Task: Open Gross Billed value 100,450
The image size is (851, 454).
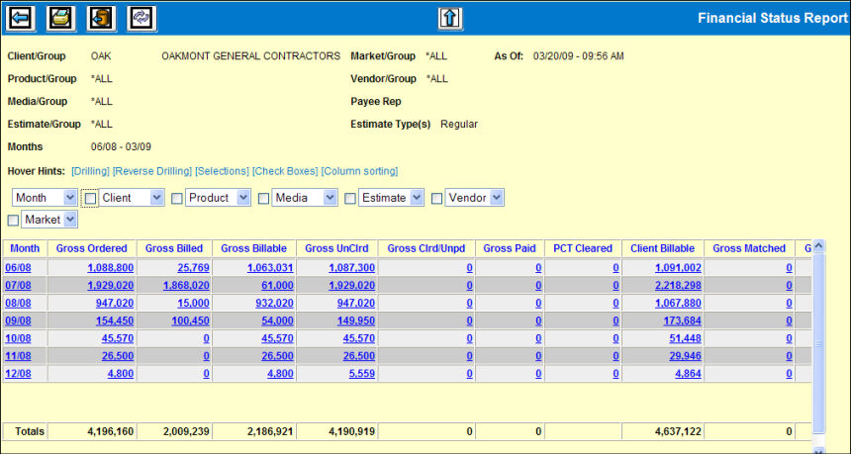Action: 191,320
